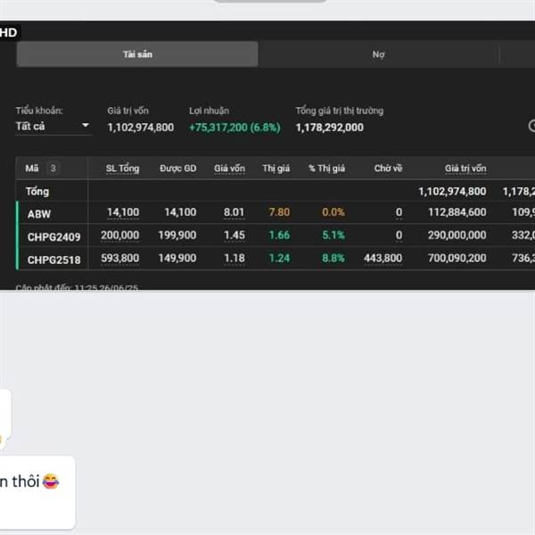Click the Giá trị vốn column header
Screen dimensions: 535x535
coord(465,169)
